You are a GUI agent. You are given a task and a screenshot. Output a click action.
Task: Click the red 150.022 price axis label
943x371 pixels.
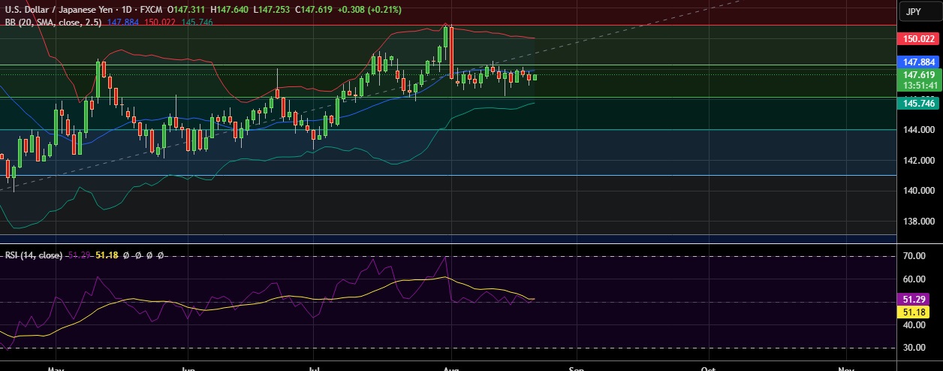click(x=919, y=38)
